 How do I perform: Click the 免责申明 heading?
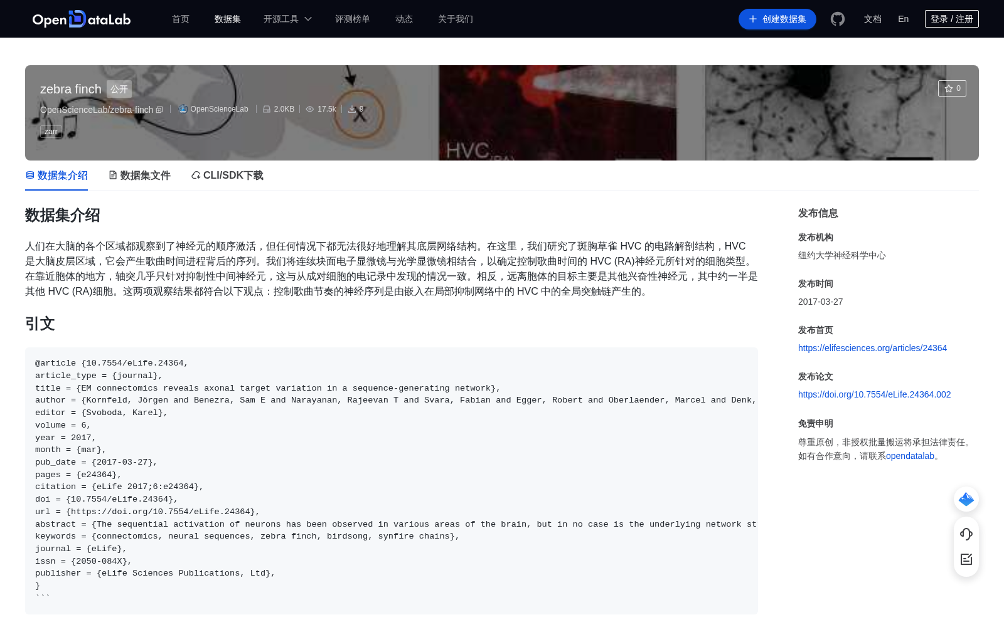click(815, 423)
